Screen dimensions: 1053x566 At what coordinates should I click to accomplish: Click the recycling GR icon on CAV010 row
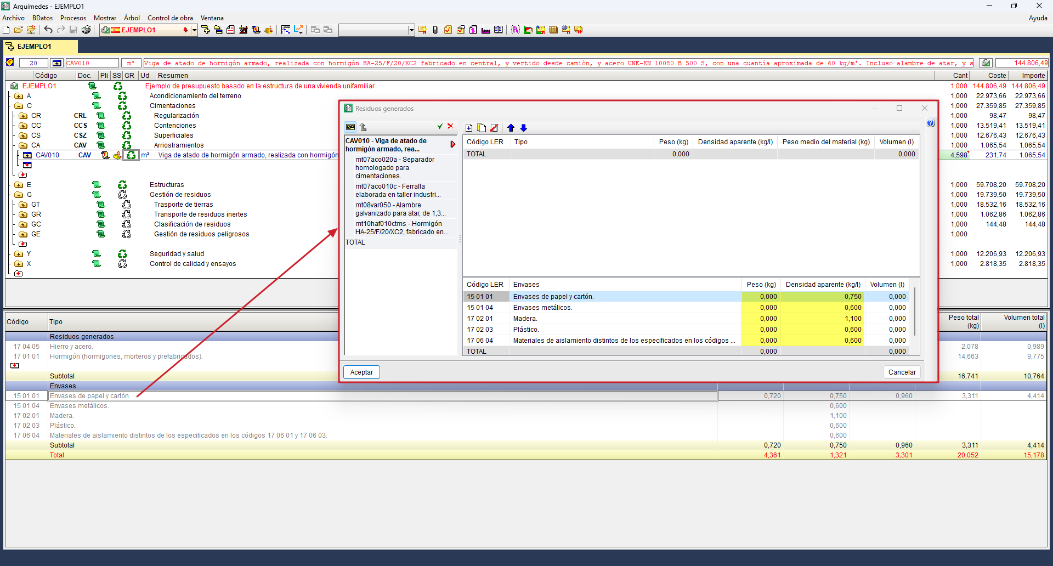click(x=131, y=155)
